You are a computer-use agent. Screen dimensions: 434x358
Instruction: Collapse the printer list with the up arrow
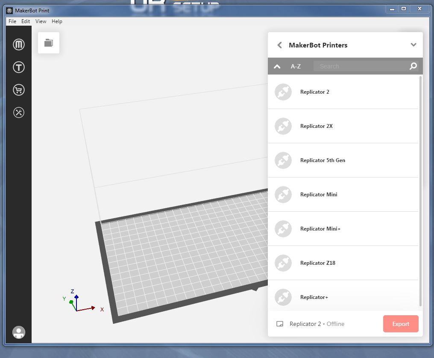277,66
